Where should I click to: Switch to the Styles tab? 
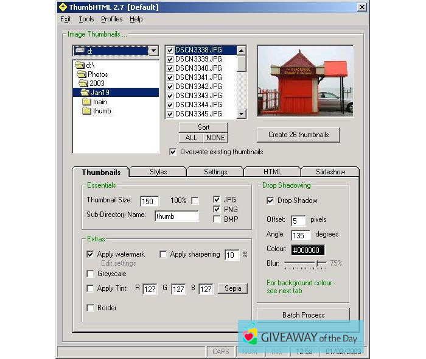pyautogui.click(x=158, y=172)
